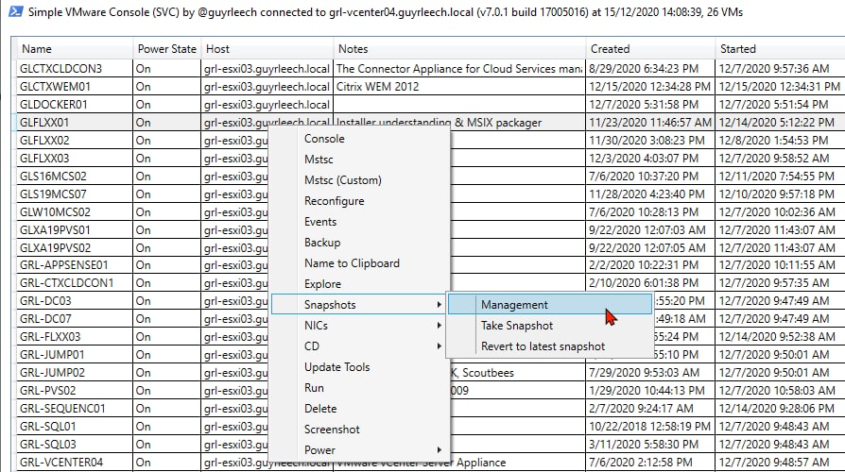Click the Citrix WEM 2012 note

point(377,86)
